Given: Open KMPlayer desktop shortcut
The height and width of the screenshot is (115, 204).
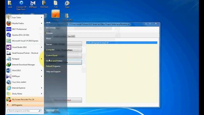Looking at the screenshot, I should [x=33, y=3].
